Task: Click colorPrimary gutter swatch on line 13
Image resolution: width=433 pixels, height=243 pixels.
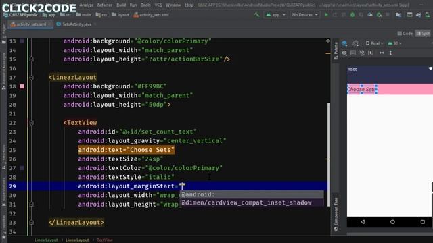Action: click(22, 41)
